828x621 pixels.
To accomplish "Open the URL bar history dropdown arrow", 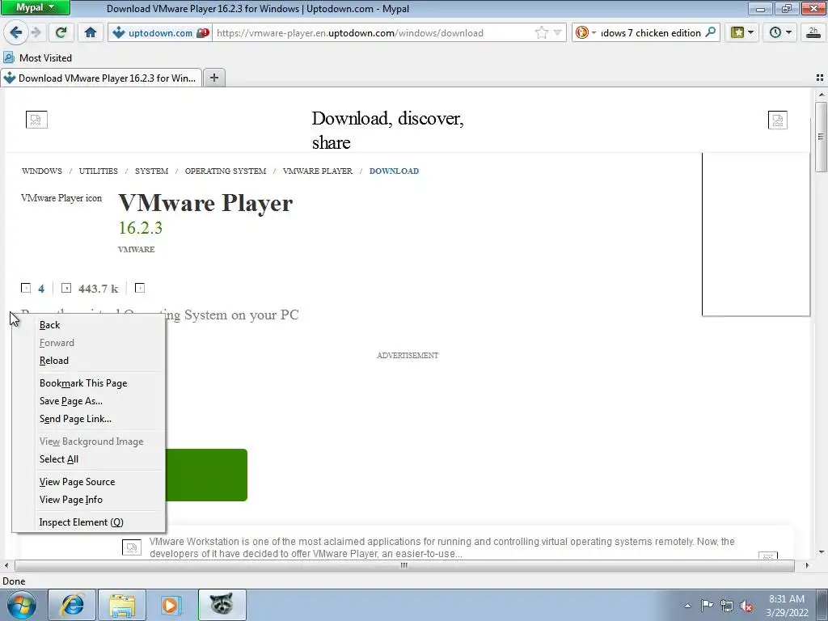I will (557, 32).
